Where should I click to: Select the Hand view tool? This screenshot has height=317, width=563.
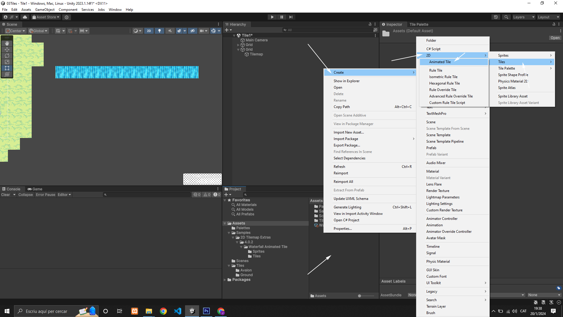point(7,43)
